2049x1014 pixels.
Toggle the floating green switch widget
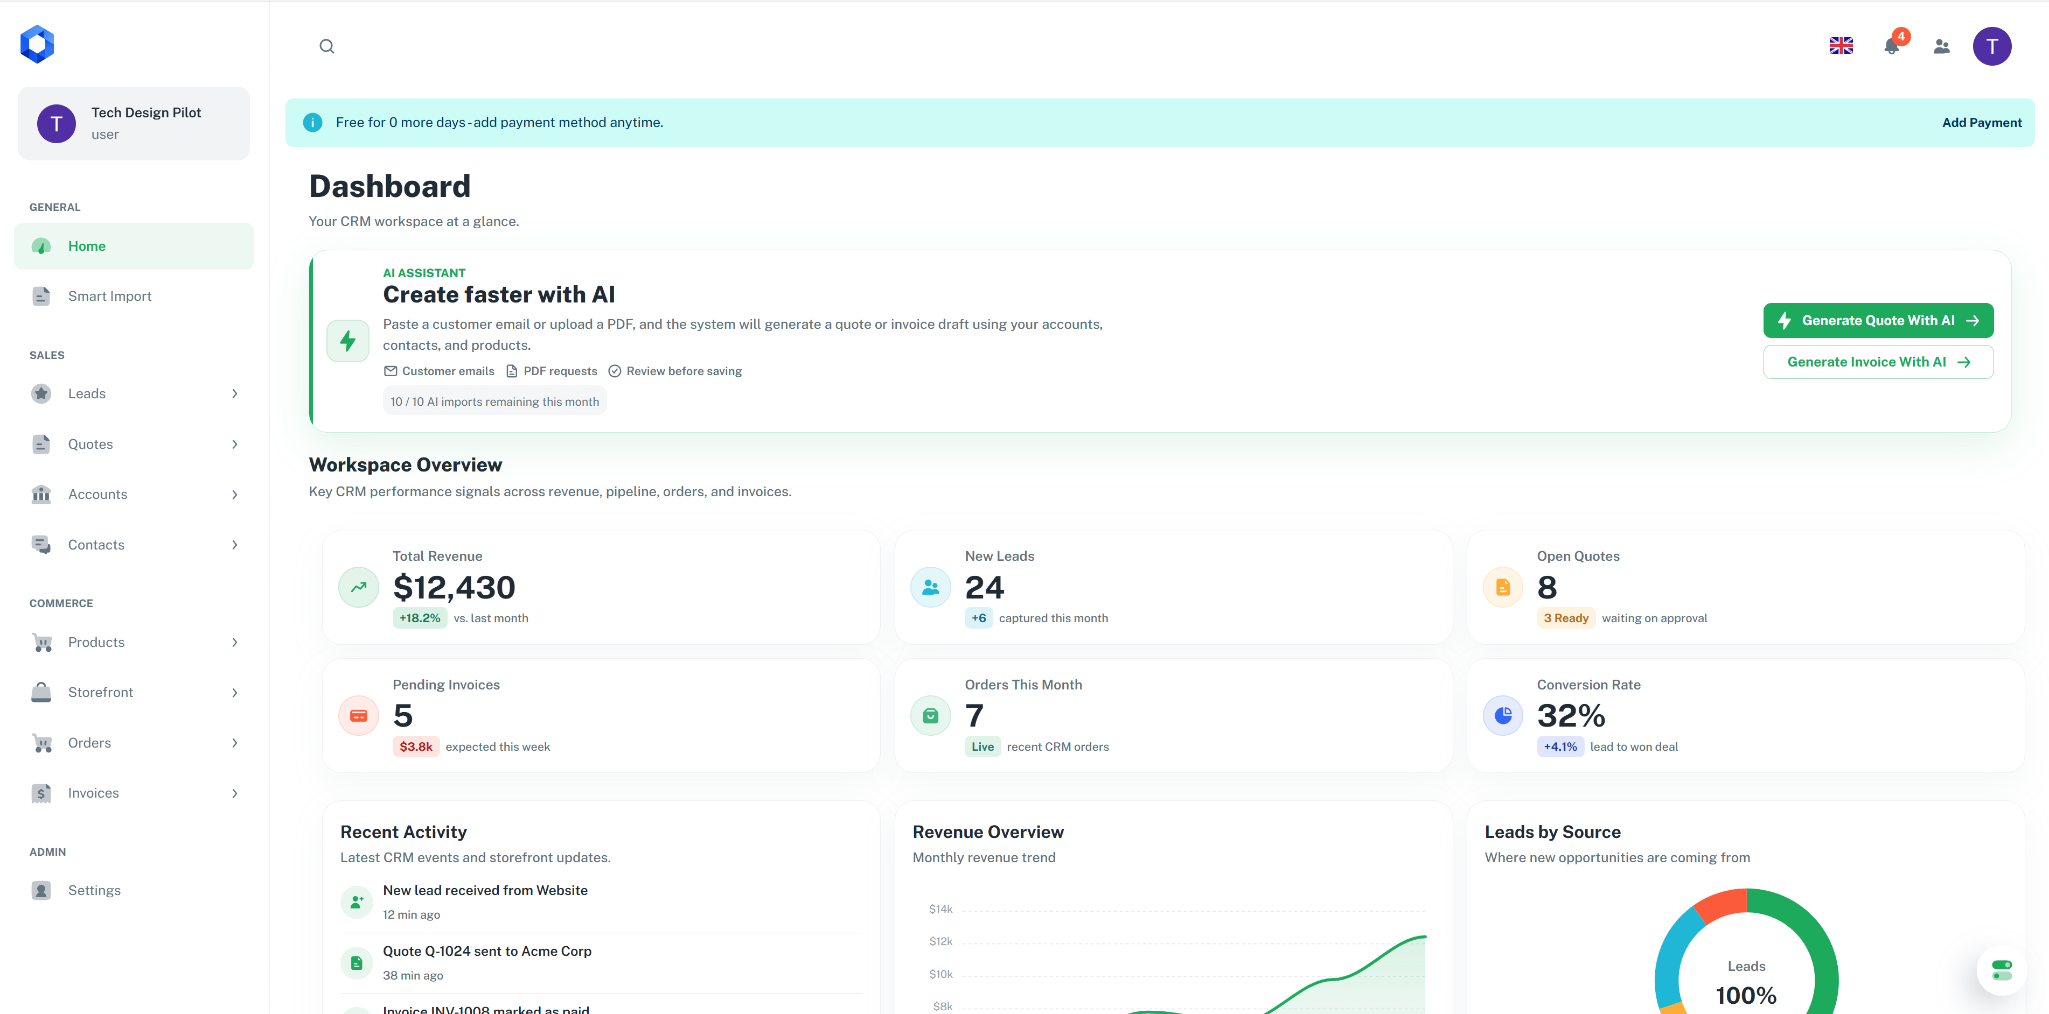2001,970
